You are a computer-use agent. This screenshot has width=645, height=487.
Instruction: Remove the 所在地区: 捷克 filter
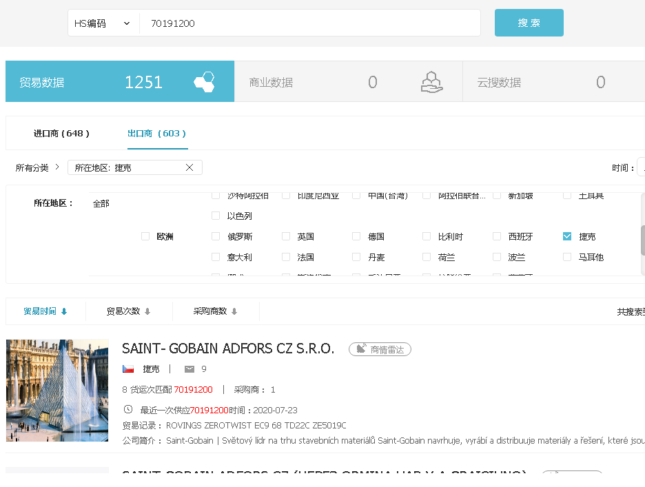(190, 167)
